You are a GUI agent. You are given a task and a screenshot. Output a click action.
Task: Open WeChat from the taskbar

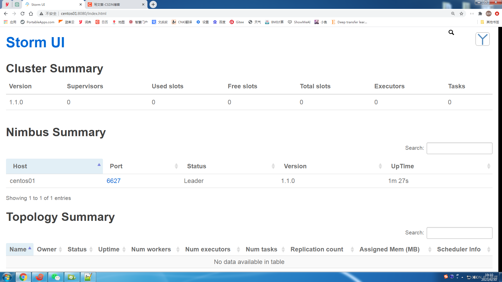(56, 277)
